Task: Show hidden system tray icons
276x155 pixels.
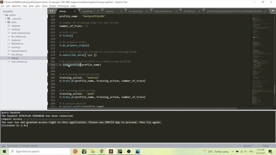Action: [233, 151]
